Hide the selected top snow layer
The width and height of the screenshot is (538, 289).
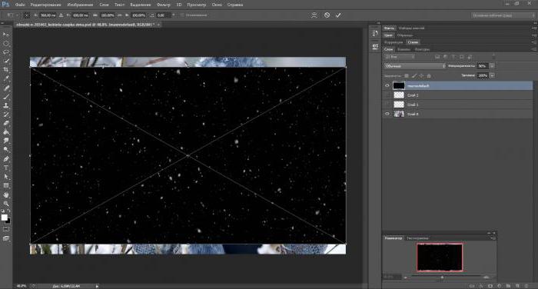pyautogui.click(x=387, y=85)
